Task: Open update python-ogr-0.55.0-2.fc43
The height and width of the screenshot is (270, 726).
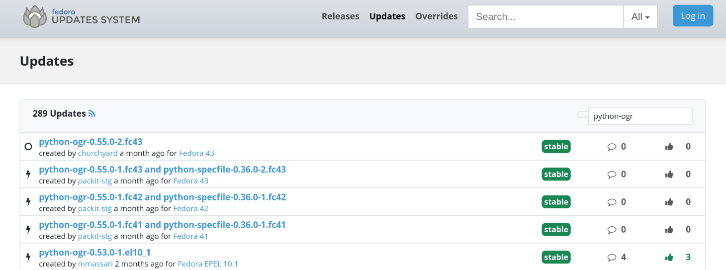Action: (x=91, y=142)
